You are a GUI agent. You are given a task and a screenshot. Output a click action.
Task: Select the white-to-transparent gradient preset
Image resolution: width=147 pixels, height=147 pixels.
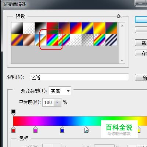29,28
